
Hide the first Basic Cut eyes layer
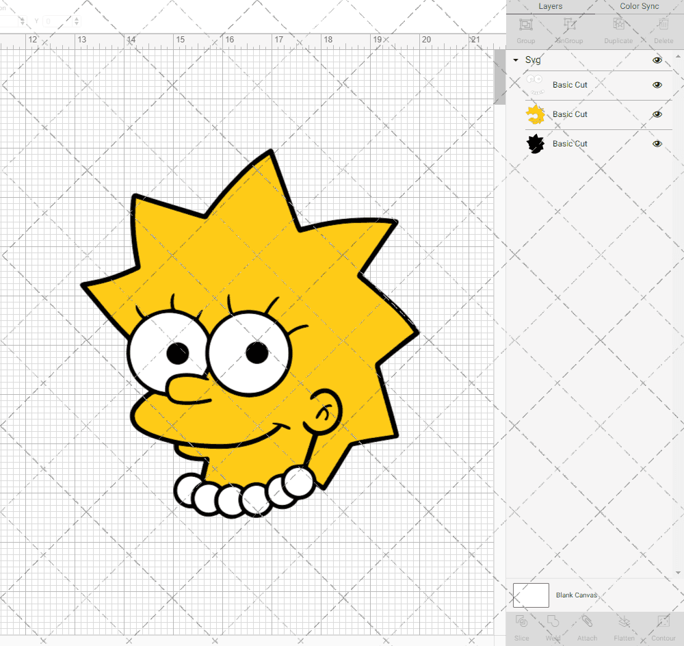point(657,85)
